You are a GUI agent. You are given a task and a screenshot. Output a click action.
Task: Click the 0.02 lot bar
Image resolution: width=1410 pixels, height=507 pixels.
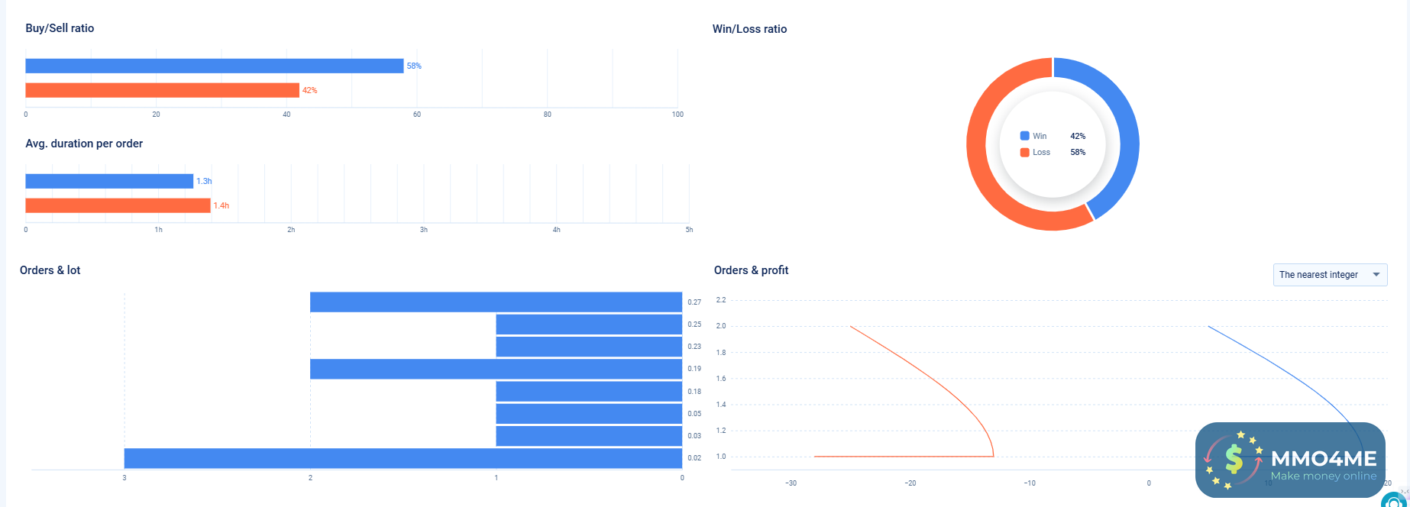403,458
